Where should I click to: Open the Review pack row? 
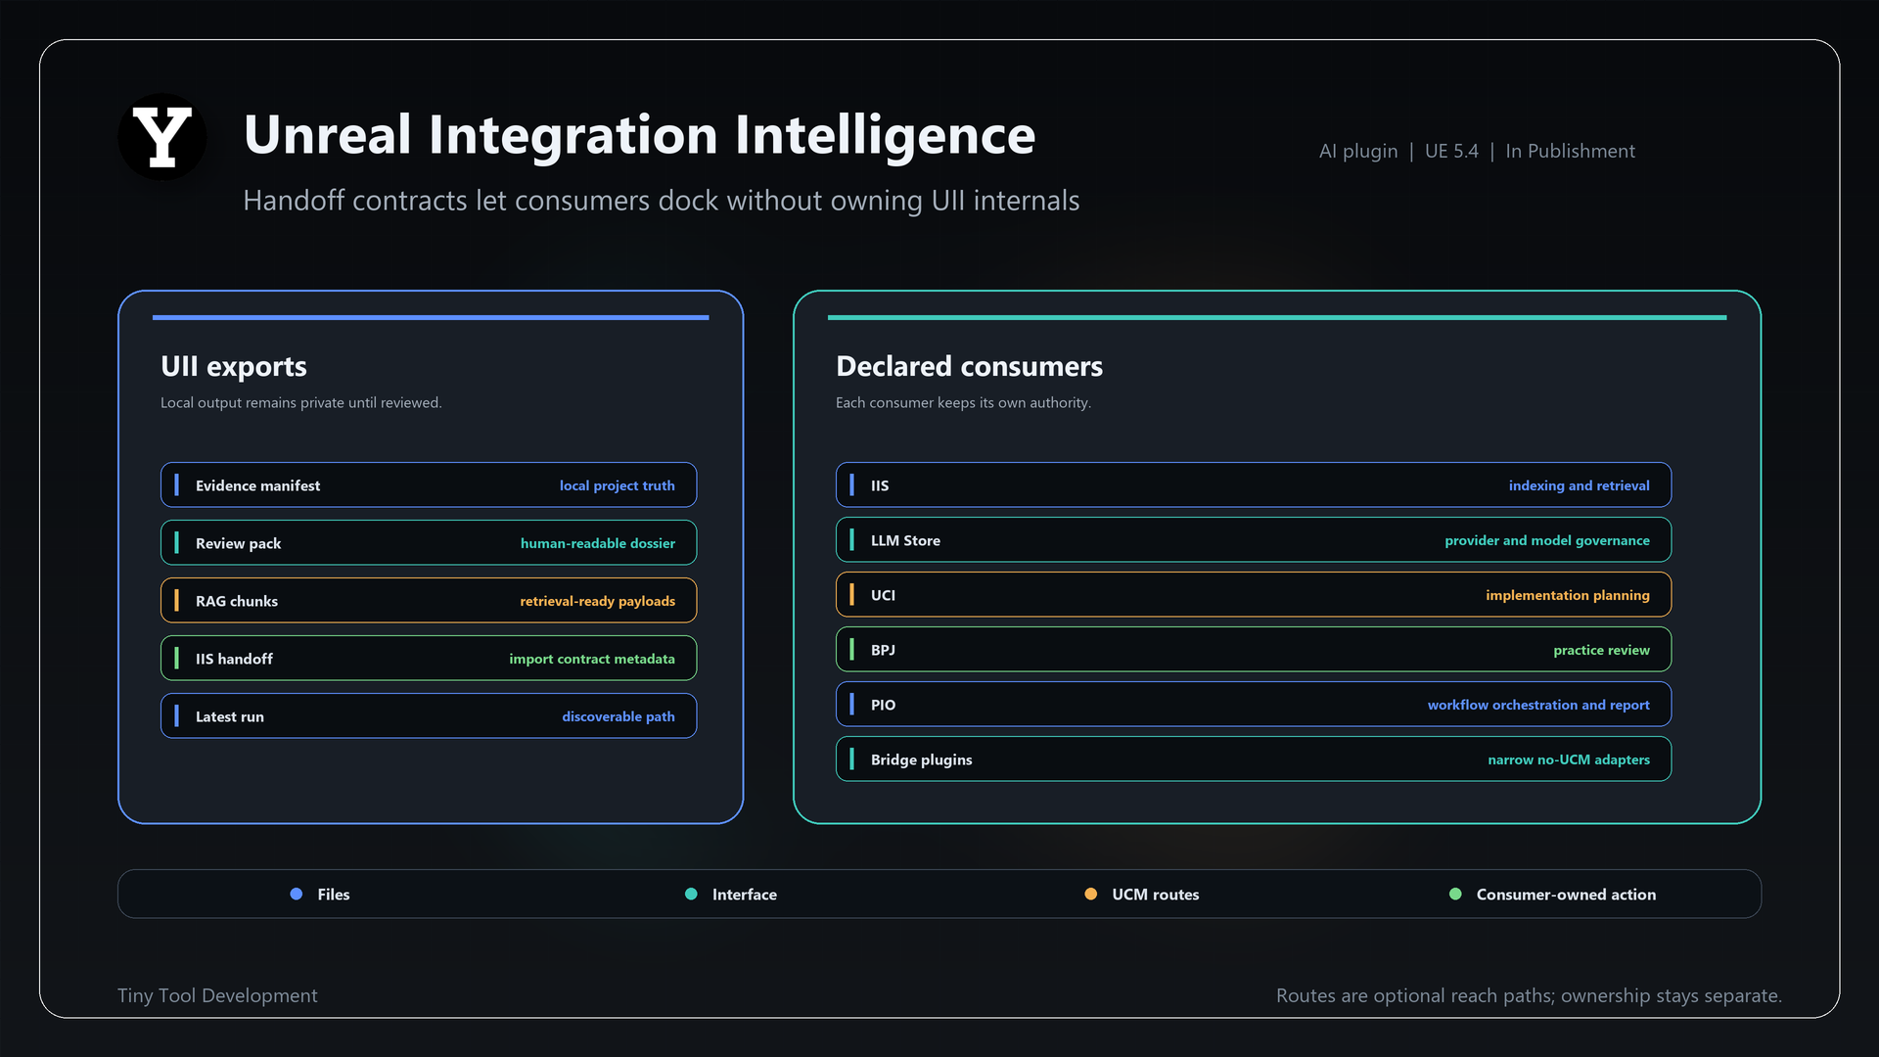tap(429, 543)
